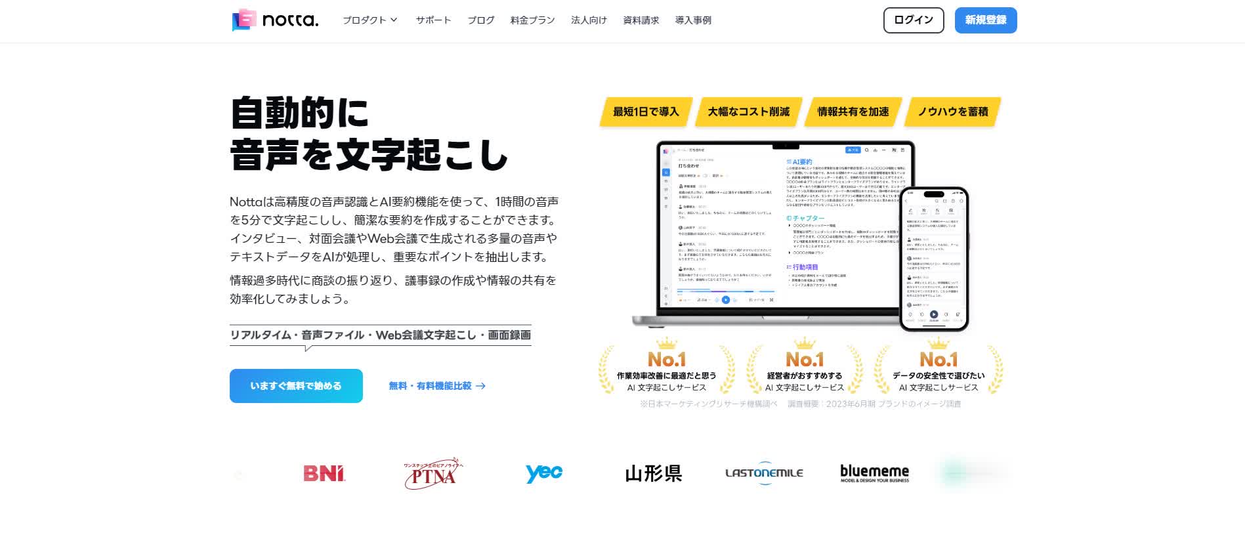
Task: Expand the プロダクト dropdown menu
Action: click(370, 20)
